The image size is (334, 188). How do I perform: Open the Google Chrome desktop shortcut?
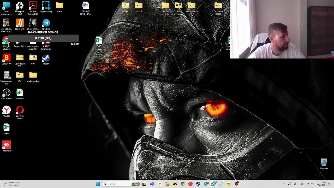tap(7, 44)
